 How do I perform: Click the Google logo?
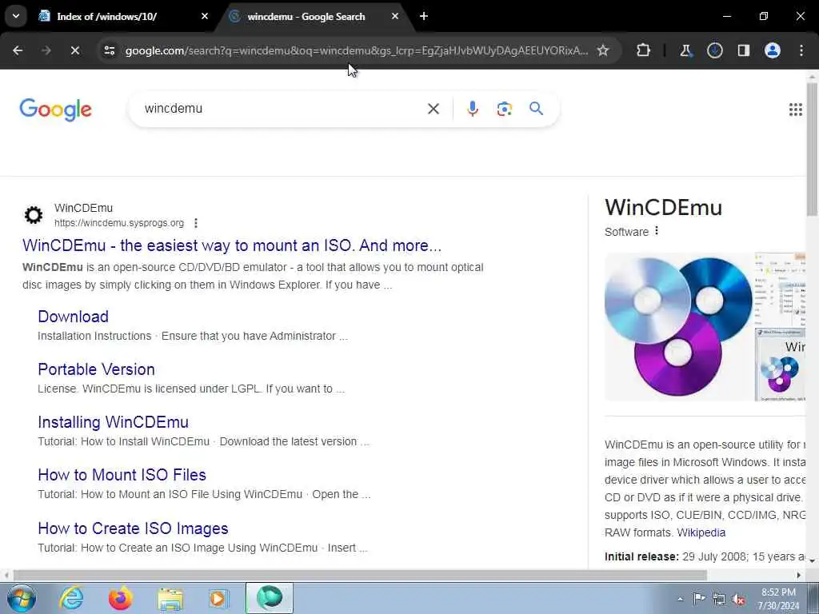click(x=55, y=109)
